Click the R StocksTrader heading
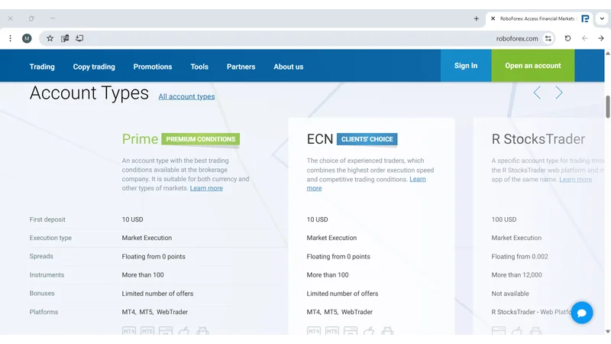This screenshot has width=611, height=344. pyautogui.click(x=538, y=139)
